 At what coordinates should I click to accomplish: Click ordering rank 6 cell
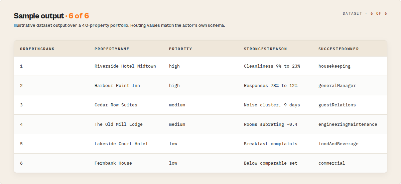pos(21,163)
